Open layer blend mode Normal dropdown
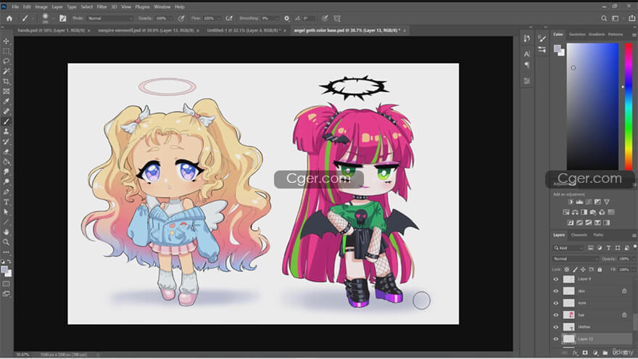Viewport: 638px width, 359px height. click(x=576, y=259)
